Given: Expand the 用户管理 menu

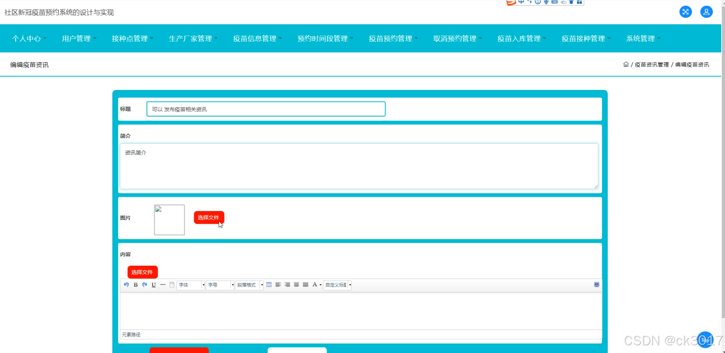Looking at the screenshot, I should [79, 38].
